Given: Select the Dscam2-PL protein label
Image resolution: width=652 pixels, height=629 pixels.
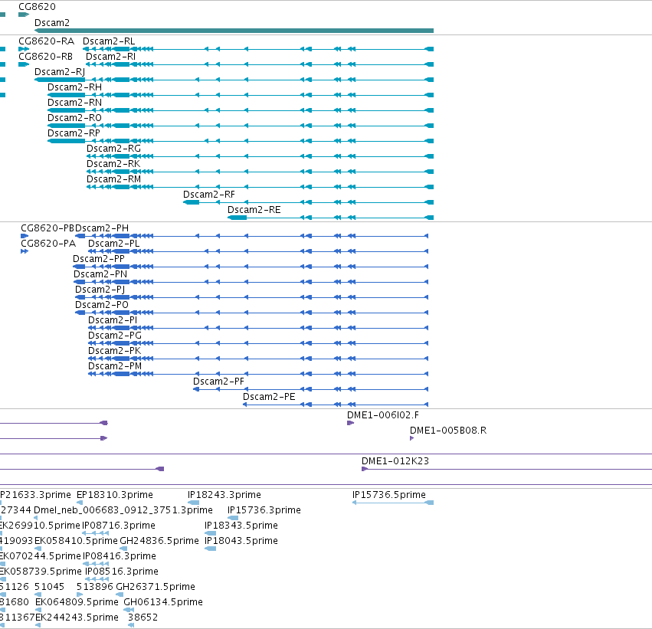Looking at the screenshot, I should 114,244.
